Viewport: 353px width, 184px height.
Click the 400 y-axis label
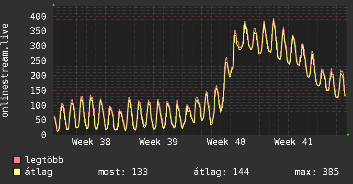(x=38, y=16)
